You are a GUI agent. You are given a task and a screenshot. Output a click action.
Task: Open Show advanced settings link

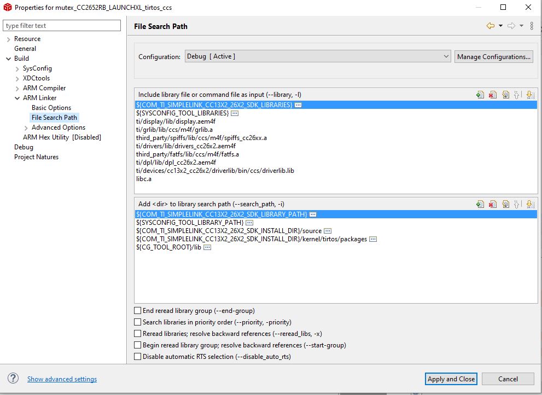(x=62, y=379)
